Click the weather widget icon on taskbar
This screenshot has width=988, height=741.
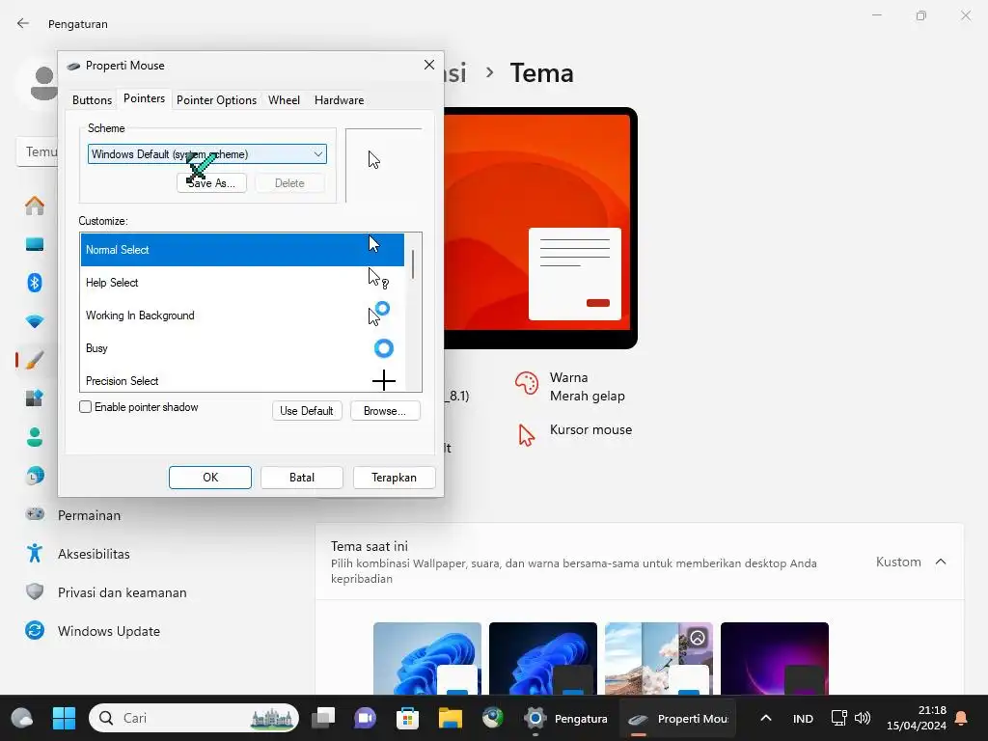(21, 718)
